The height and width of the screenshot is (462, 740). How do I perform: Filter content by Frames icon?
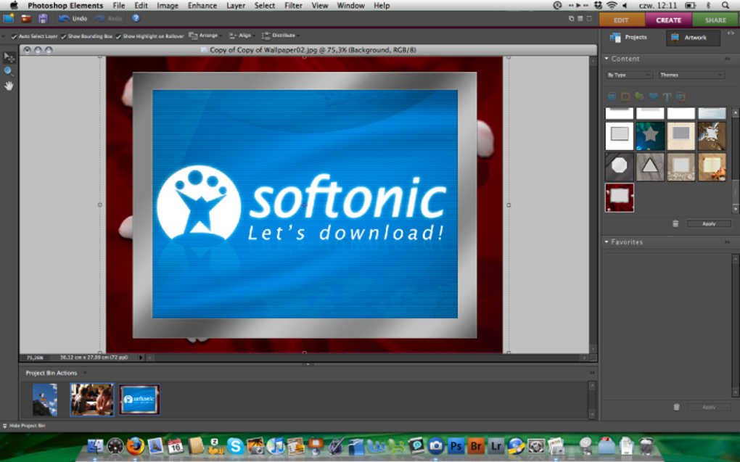point(625,96)
